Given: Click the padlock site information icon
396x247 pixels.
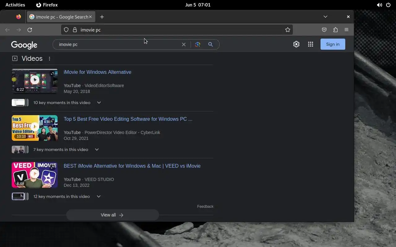Looking at the screenshot, I should tap(75, 30).
